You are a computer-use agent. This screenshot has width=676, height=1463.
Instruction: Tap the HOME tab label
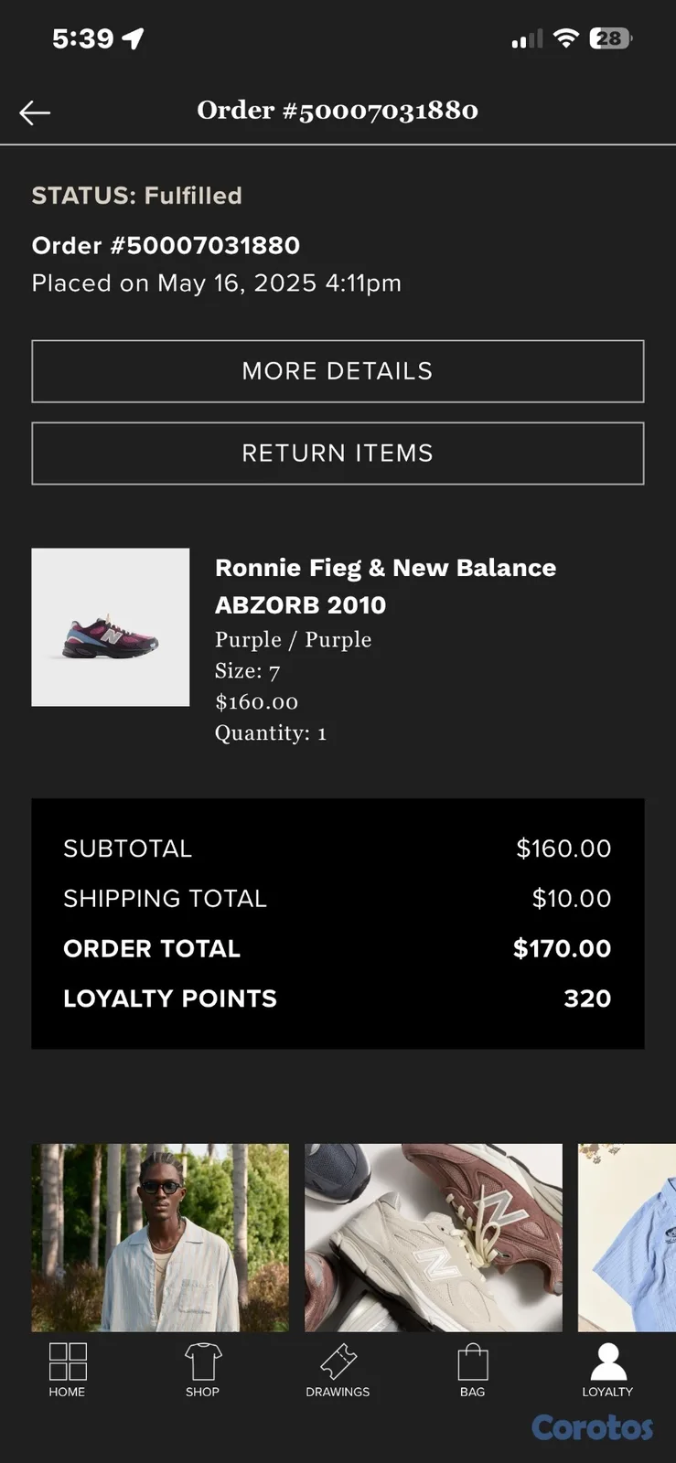coord(67,1392)
